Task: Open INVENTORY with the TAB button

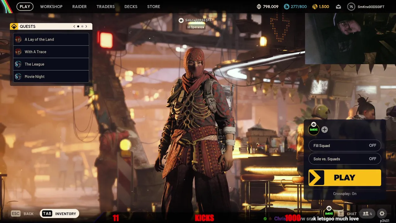Action: point(59,213)
